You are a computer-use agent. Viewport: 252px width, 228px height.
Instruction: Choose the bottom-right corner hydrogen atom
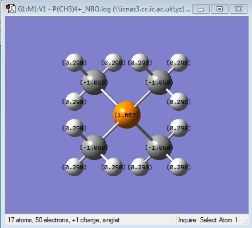pyautogui.click(x=179, y=167)
